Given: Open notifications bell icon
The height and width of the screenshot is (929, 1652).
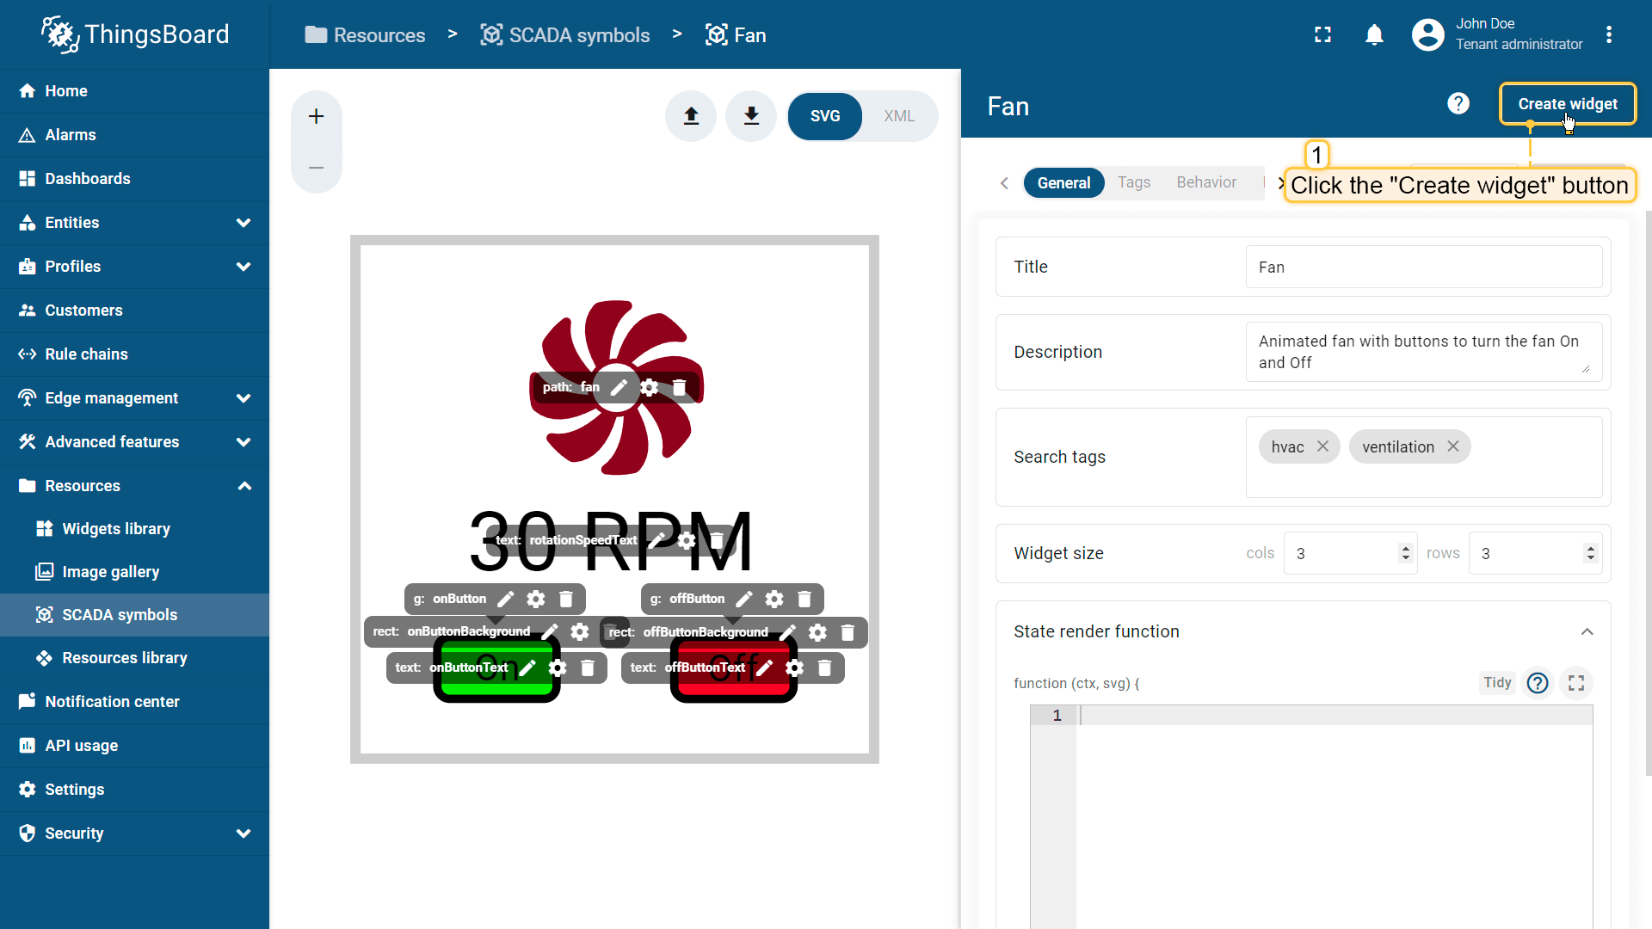Looking at the screenshot, I should click(1374, 35).
